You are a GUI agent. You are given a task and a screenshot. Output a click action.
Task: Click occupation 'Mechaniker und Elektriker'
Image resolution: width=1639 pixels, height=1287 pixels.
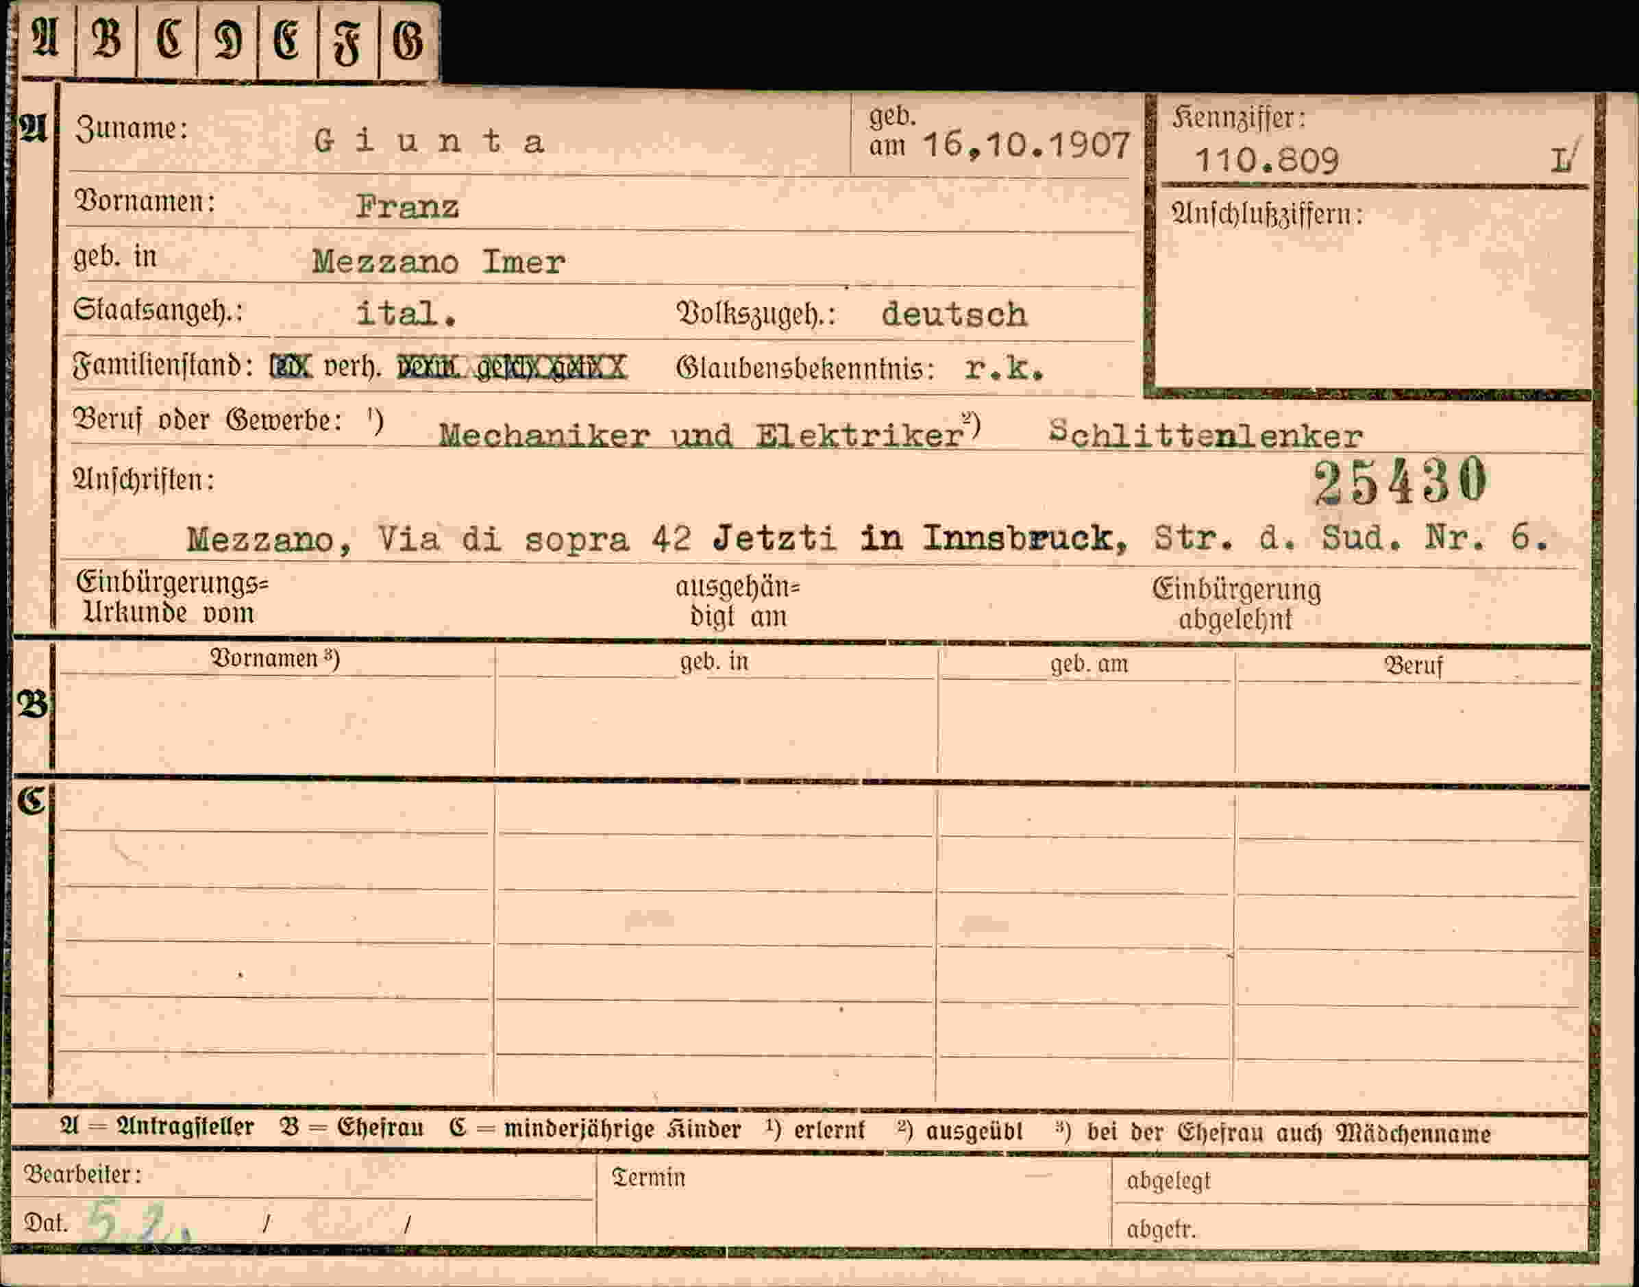[x=701, y=436]
